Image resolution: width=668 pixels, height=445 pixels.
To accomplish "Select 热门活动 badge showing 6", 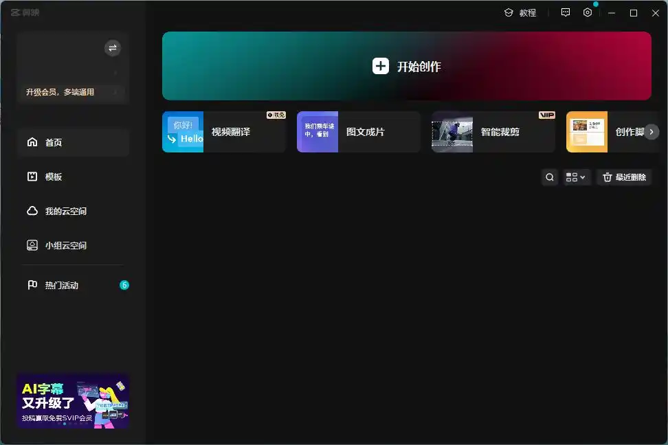I will [124, 285].
